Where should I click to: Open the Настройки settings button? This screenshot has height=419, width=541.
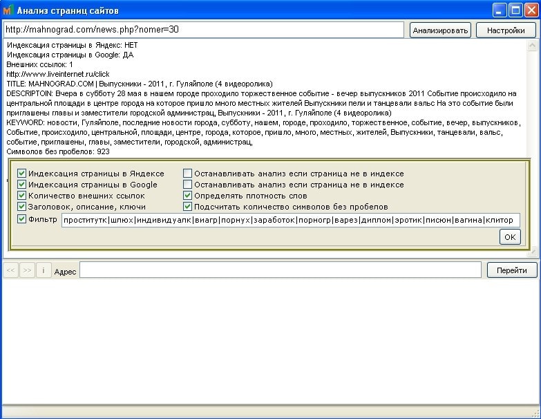506,30
